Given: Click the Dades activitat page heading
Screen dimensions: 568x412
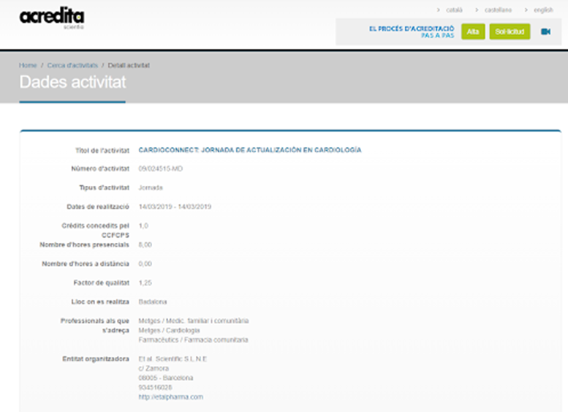Looking at the screenshot, I should pos(72,82).
